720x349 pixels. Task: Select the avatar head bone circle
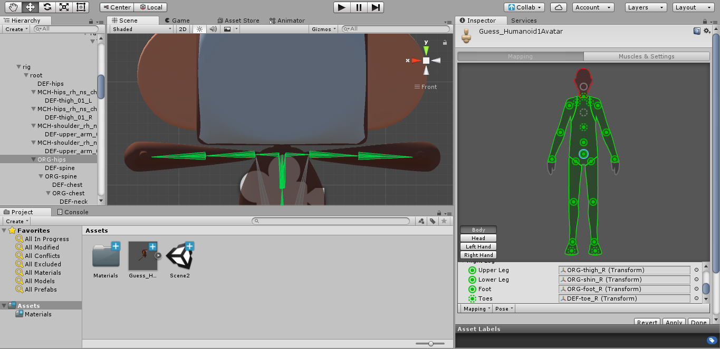[583, 86]
